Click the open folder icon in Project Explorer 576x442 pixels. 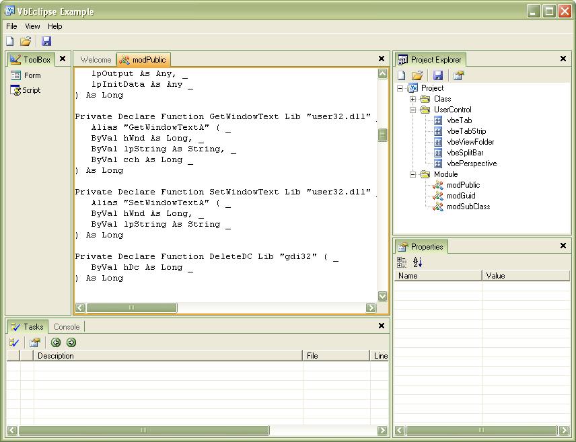[x=417, y=75]
